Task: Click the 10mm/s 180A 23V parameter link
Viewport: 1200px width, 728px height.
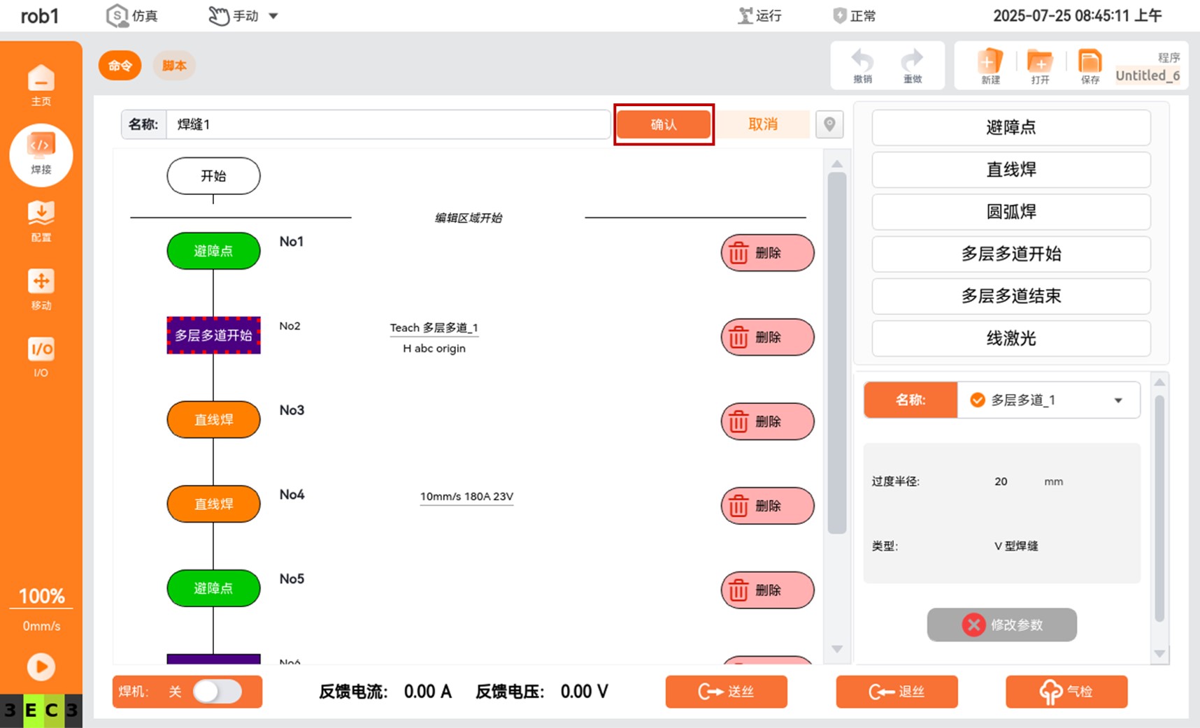Action: 466,497
